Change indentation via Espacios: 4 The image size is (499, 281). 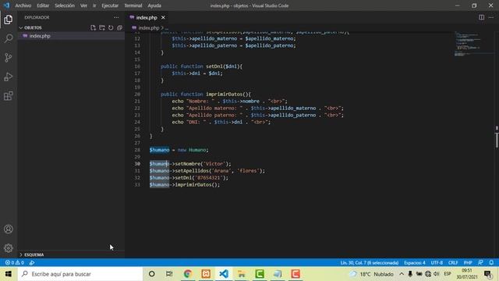[x=415, y=263]
